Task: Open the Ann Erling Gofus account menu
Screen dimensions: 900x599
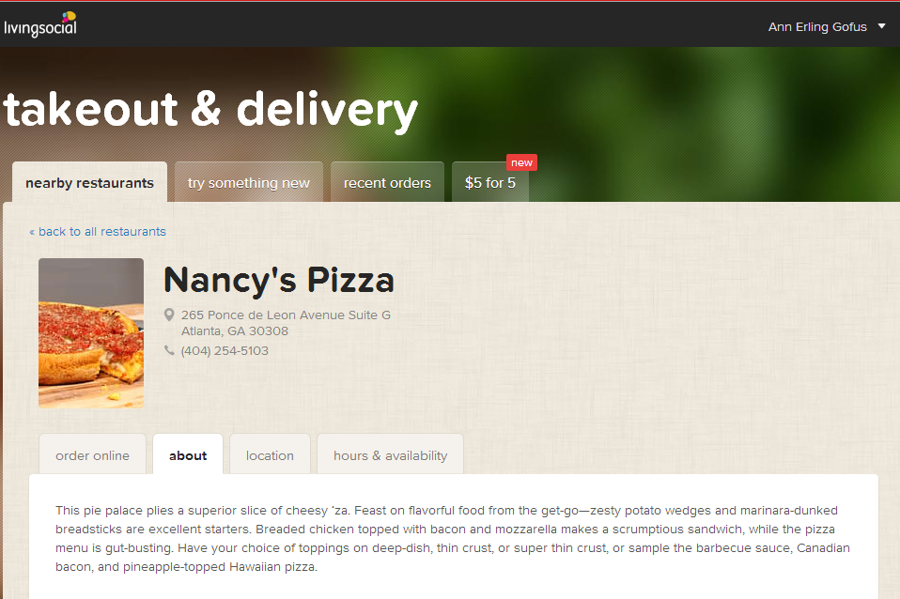Action: click(817, 27)
